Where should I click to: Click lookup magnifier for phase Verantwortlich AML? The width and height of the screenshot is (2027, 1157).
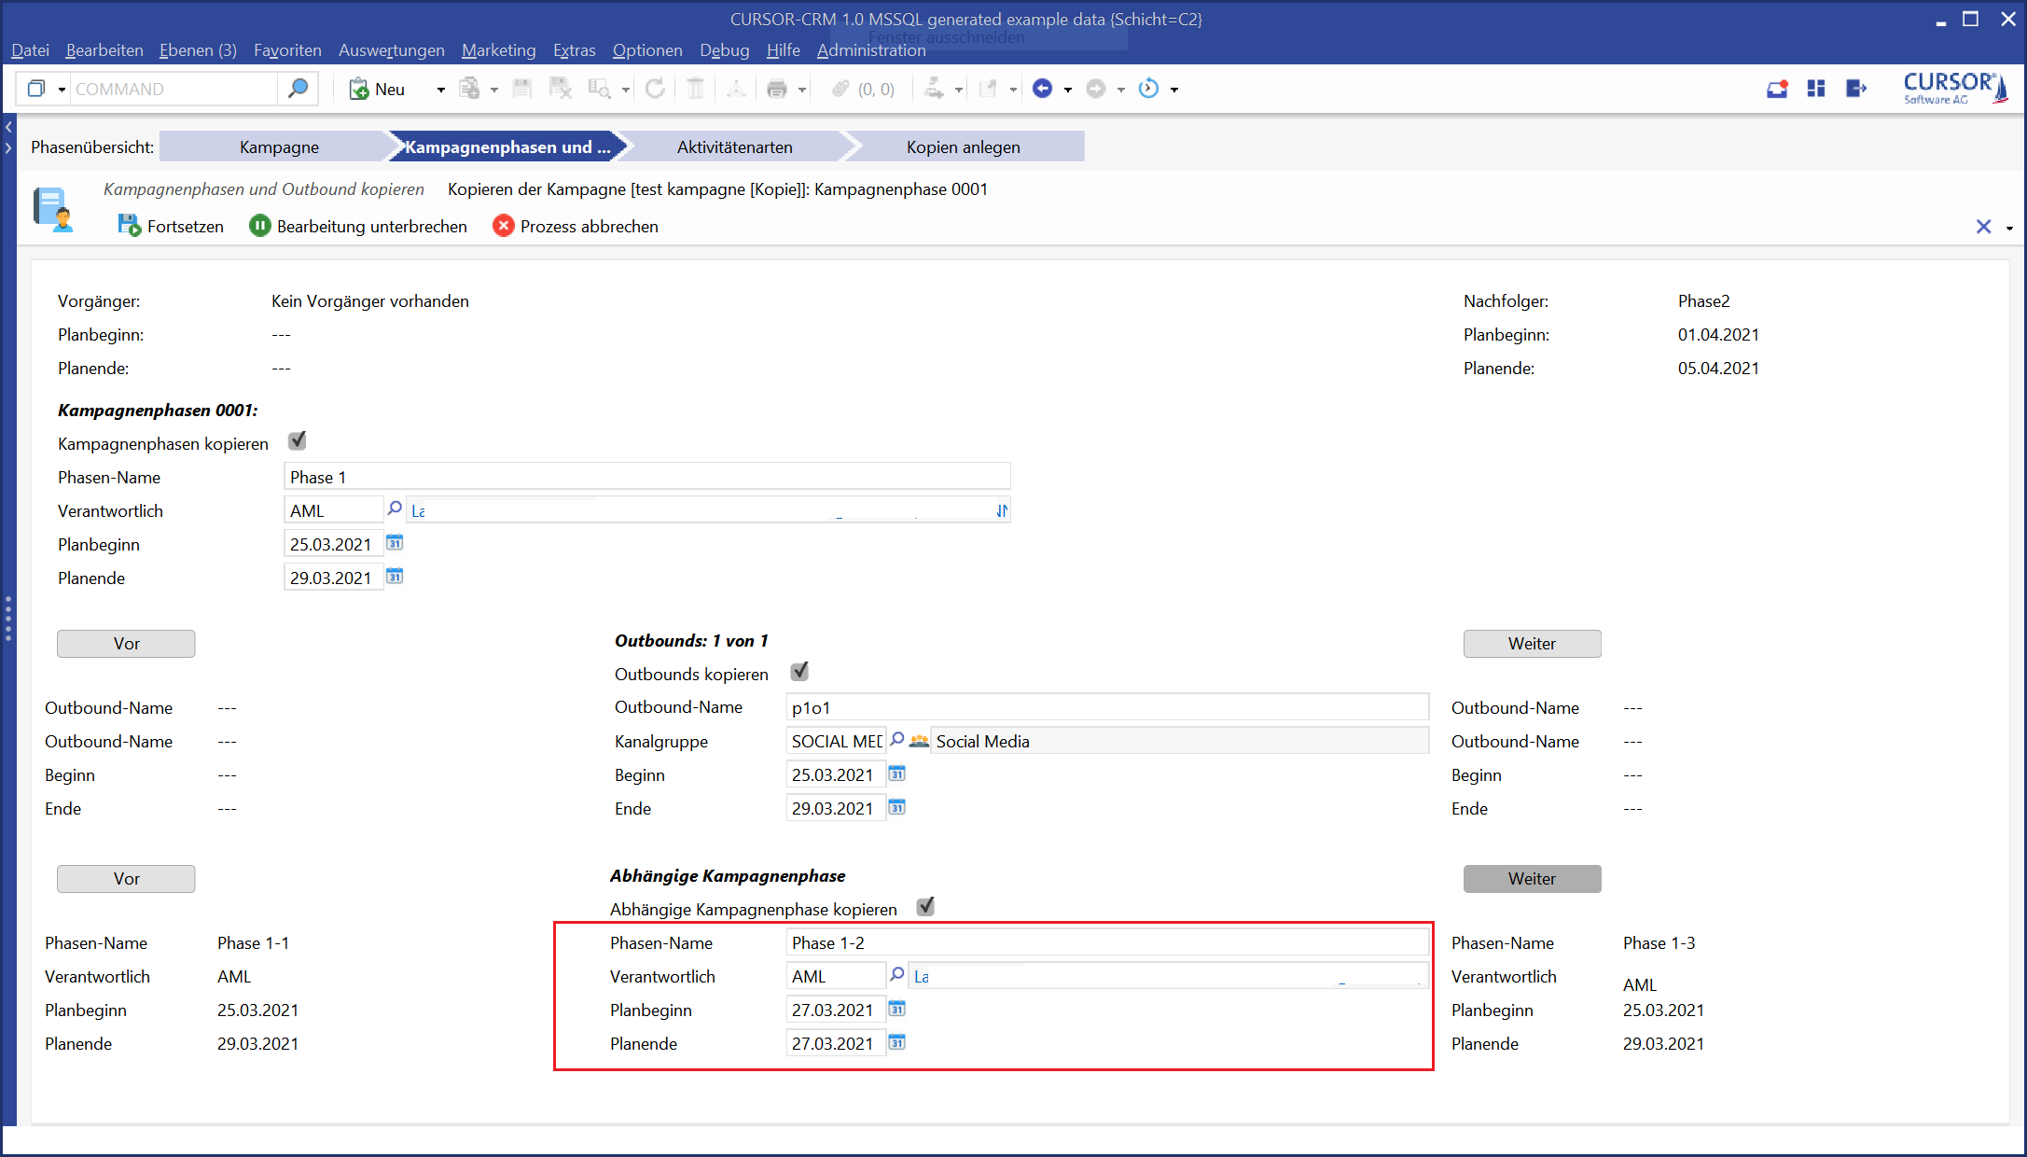coord(395,509)
